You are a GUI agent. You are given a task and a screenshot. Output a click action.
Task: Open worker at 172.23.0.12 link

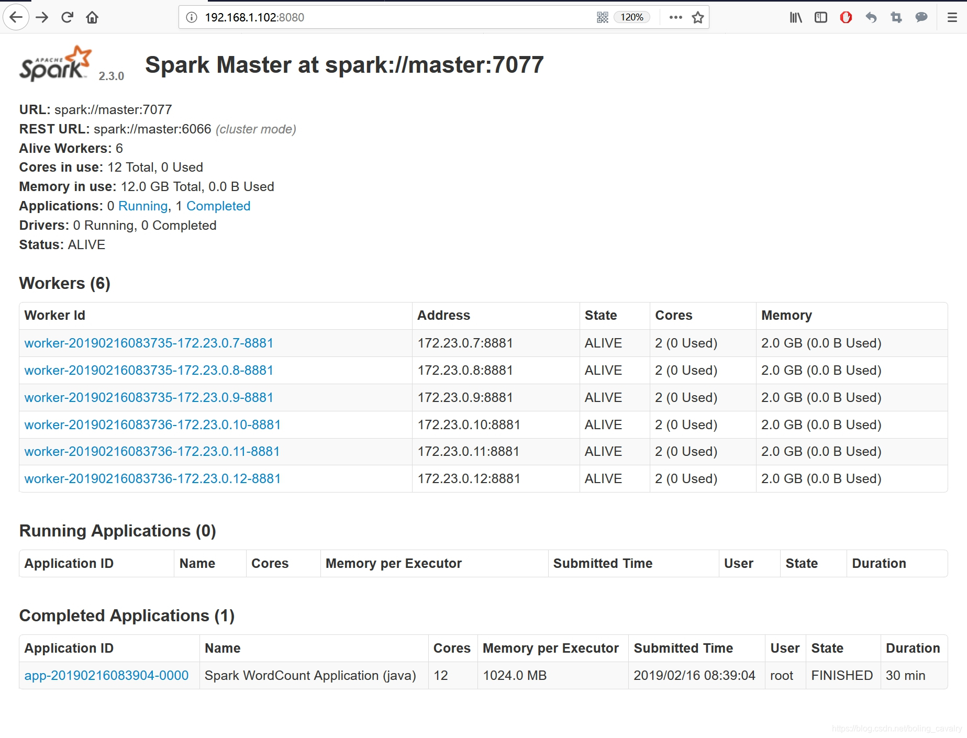point(152,478)
